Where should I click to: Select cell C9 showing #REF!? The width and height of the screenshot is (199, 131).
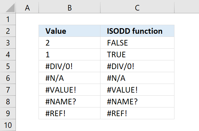pos(137,113)
